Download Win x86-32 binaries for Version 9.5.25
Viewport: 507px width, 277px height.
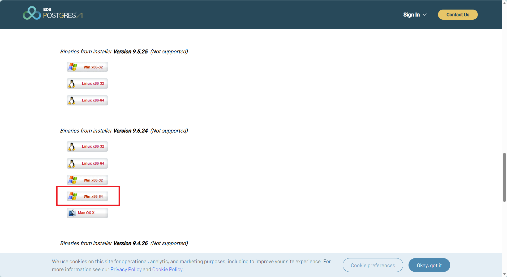coord(87,67)
